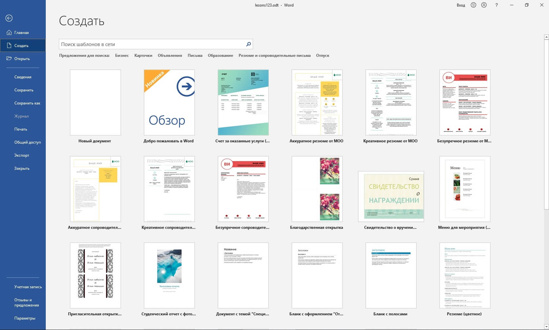Click the scrollbar up arrow
Screen dimensions: 549x330
[x=546, y=37]
